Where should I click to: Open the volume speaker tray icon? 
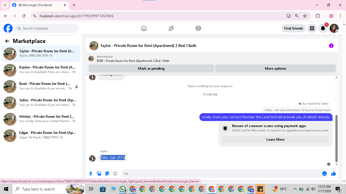(313, 189)
